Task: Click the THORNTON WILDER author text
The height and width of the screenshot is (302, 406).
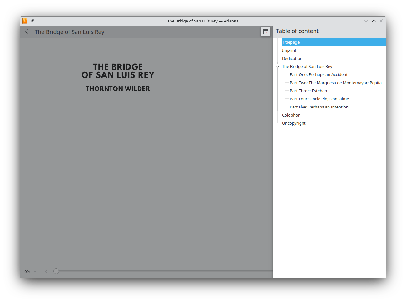Action: pyautogui.click(x=118, y=89)
